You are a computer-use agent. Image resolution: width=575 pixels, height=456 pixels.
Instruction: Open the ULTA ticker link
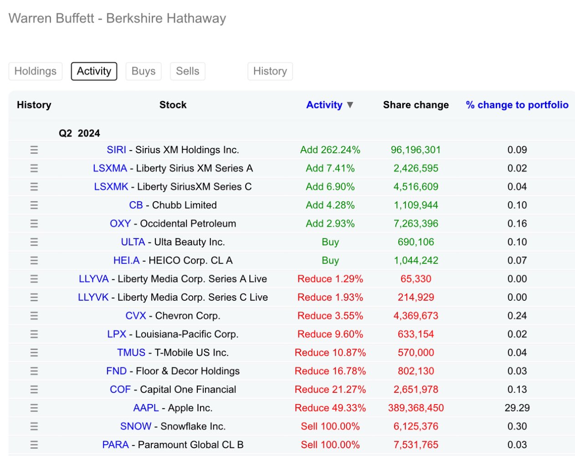[x=133, y=242]
